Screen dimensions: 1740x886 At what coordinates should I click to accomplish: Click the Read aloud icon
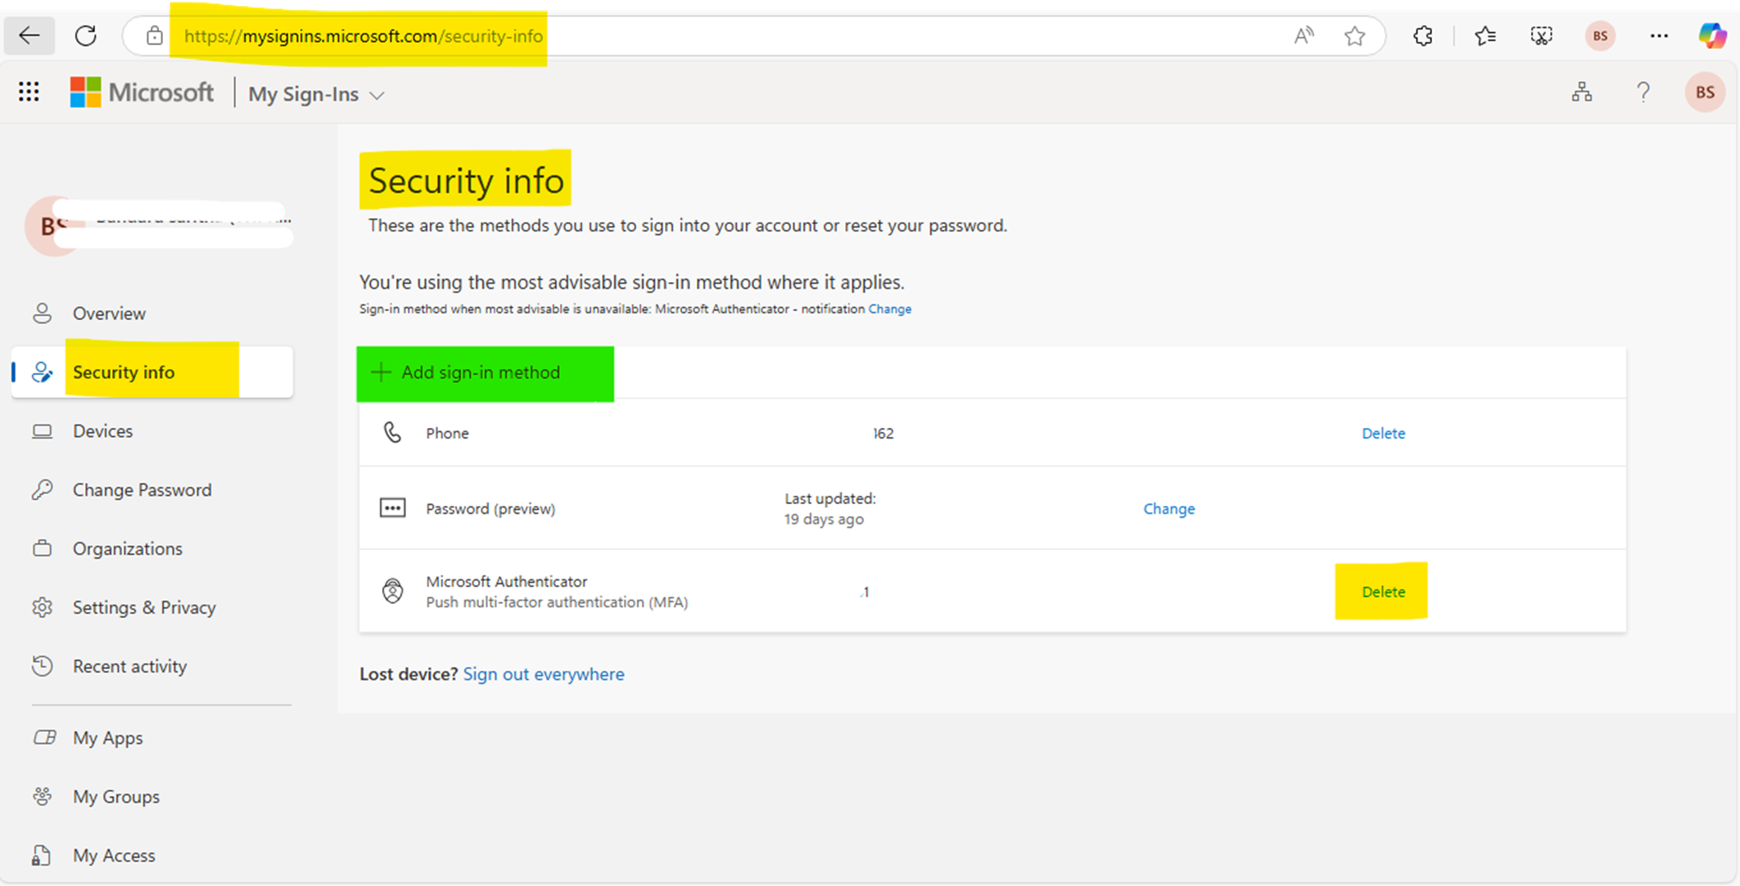point(1304,35)
